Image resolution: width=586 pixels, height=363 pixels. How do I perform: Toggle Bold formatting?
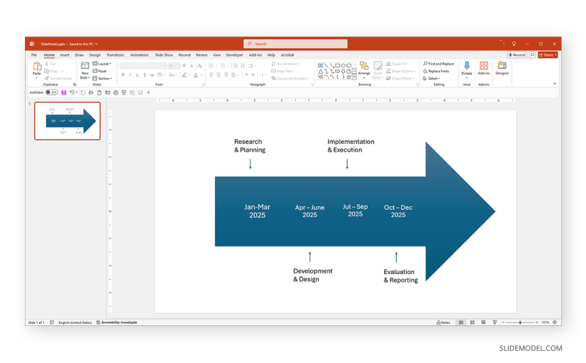point(123,75)
